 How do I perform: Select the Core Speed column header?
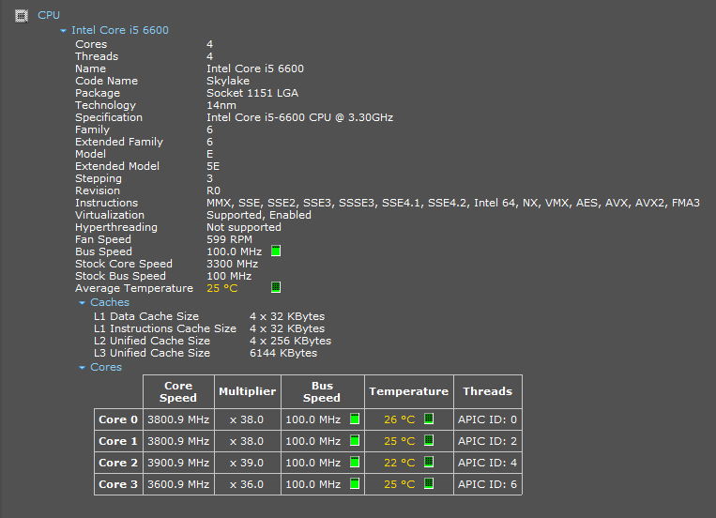pos(178,392)
